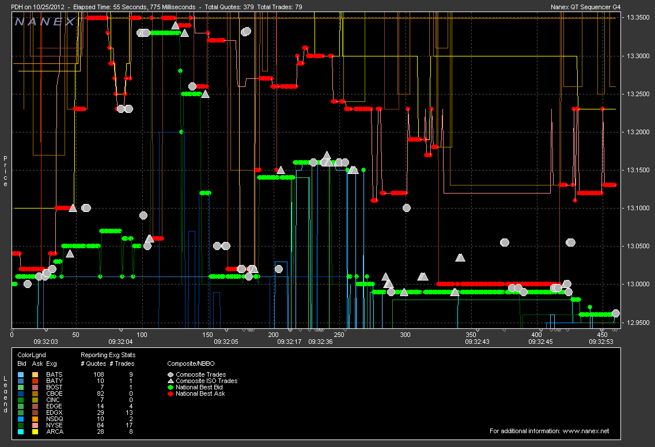The height and width of the screenshot is (447, 655).
Task: Click the 'Total Trades: 79' text
Action: (279, 7)
